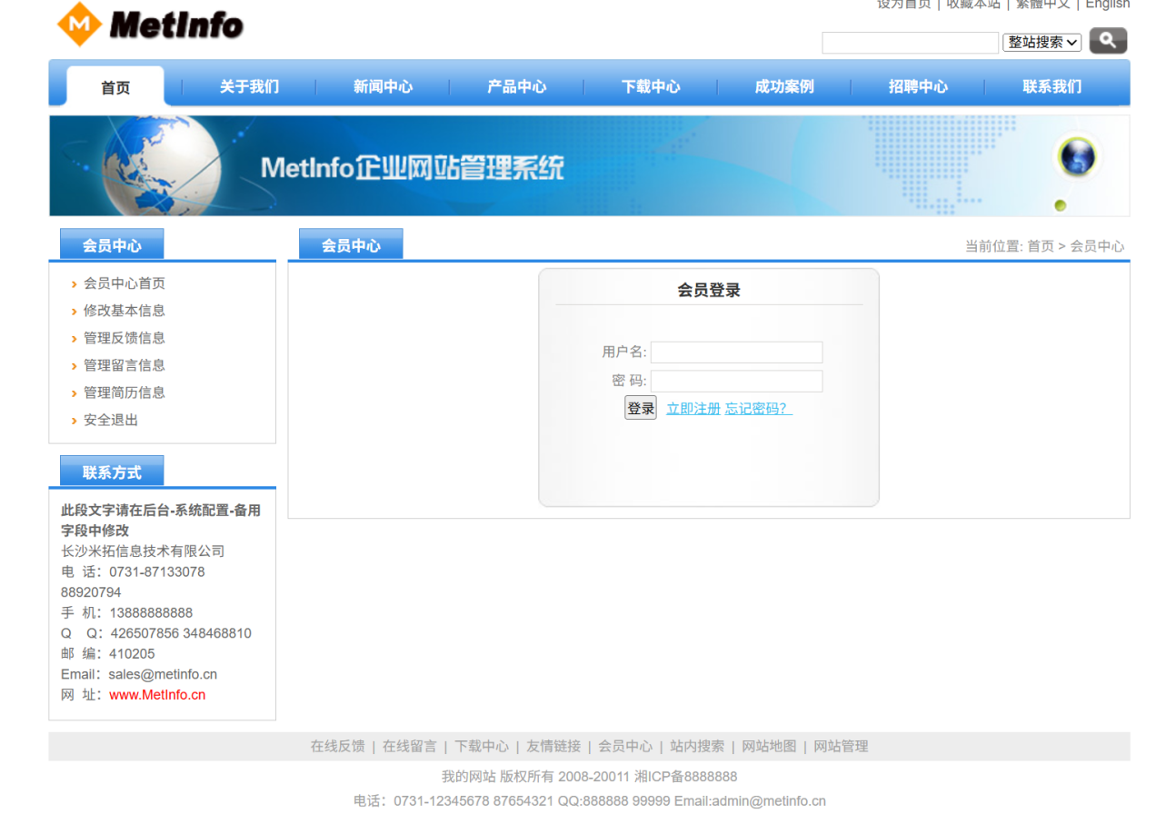Click 收藏本站 link at top
Viewport: 1166px width, 814px height.
pos(973,5)
